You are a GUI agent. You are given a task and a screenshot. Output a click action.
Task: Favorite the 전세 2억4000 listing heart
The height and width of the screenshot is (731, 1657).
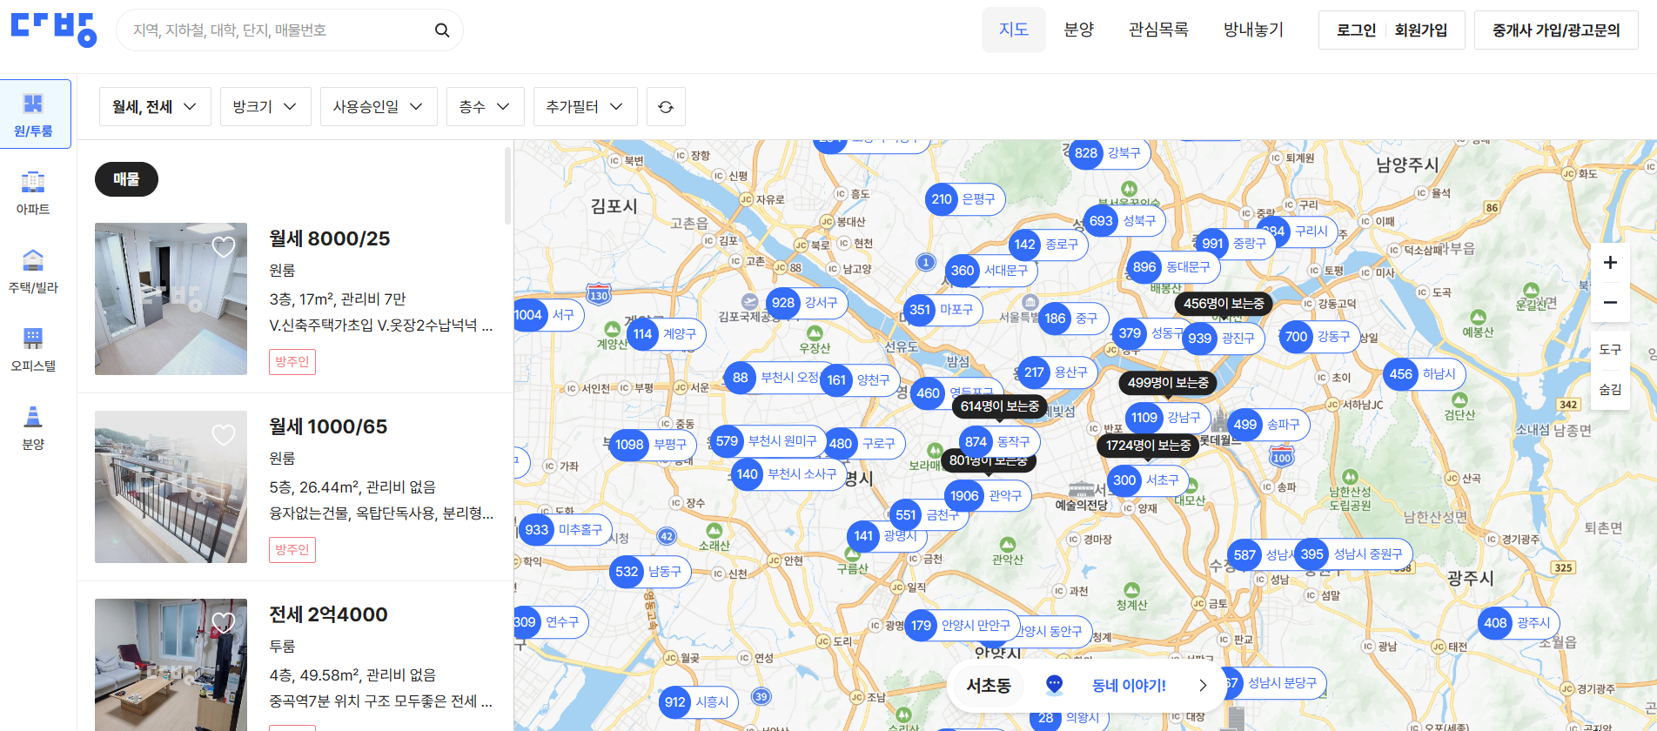coord(224,622)
